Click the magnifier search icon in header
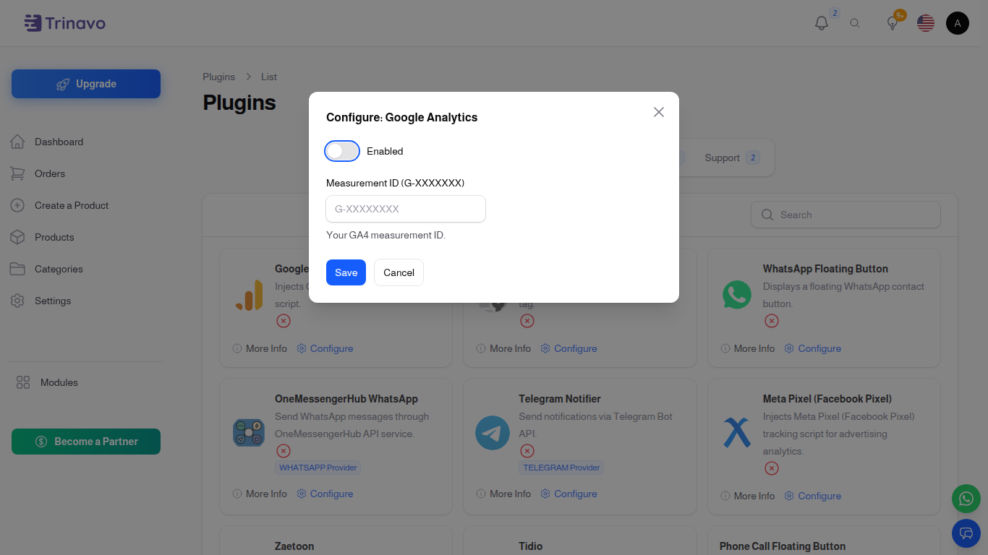Screen dimensions: 988x555 point(855,23)
